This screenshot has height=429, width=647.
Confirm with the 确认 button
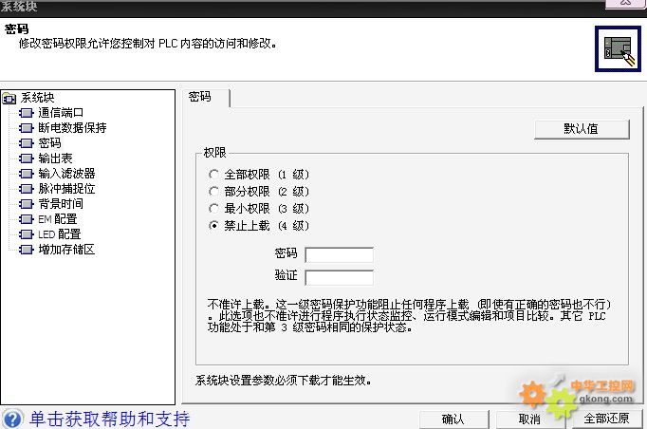(453, 419)
